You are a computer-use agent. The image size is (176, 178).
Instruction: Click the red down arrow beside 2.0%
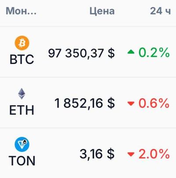pyautogui.click(x=131, y=154)
